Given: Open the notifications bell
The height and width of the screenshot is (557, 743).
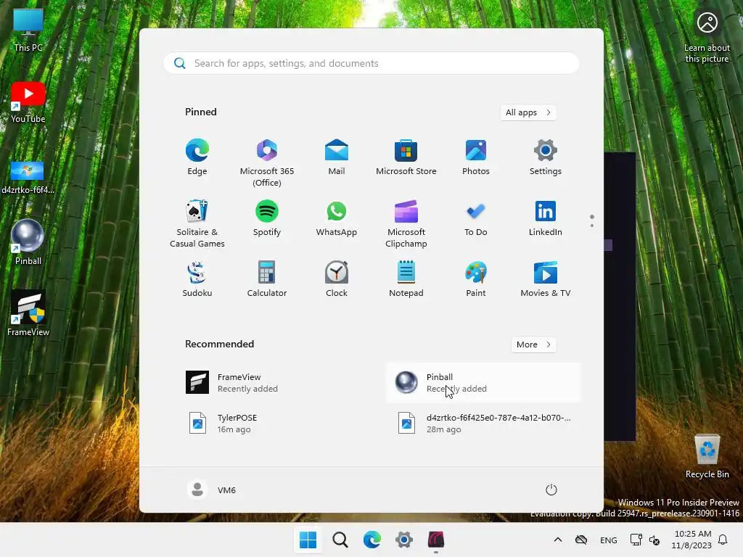Looking at the screenshot, I should pyautogui.click(x=723, y=540).
